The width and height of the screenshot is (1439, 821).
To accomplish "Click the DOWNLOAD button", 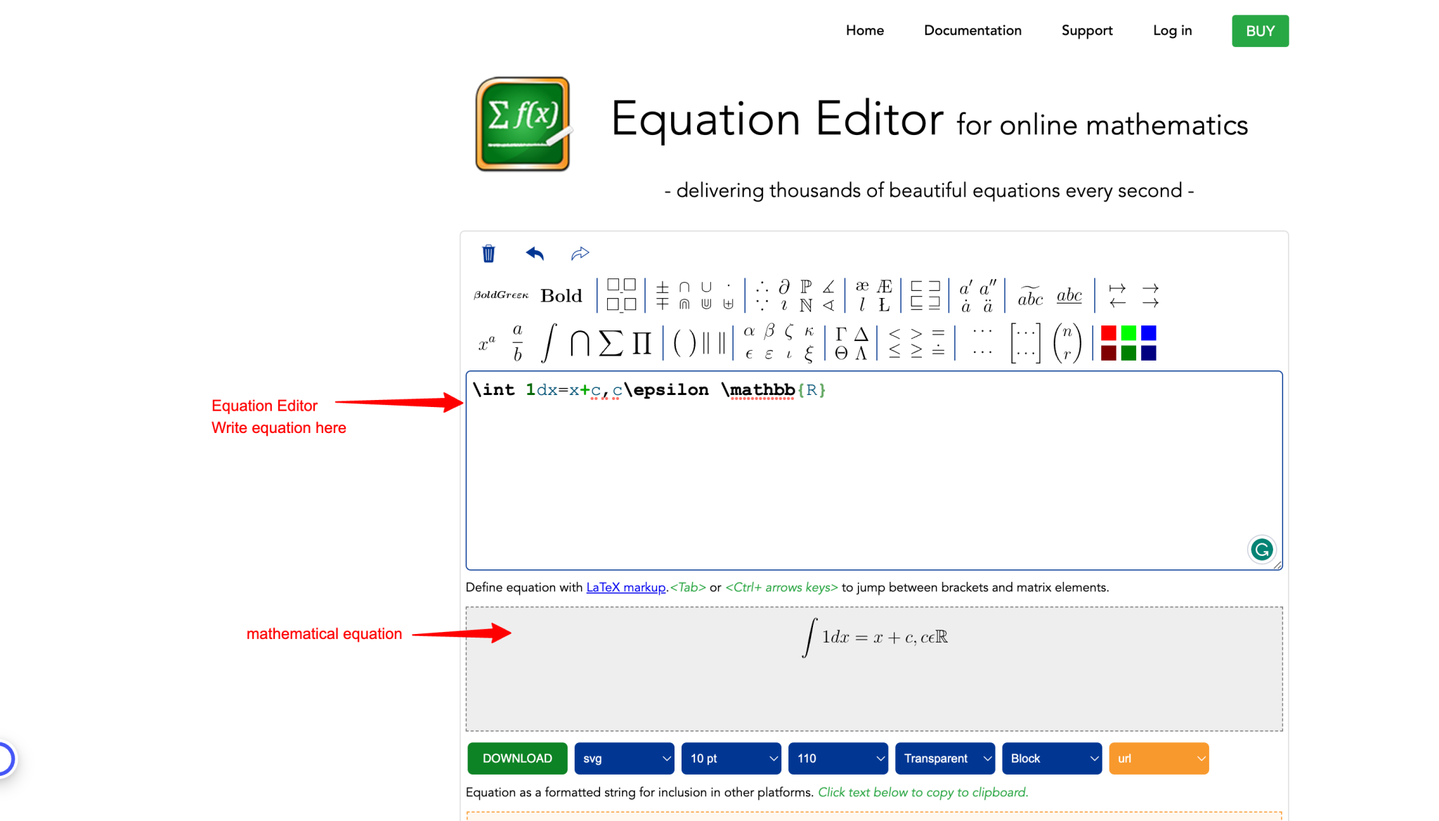I will pyautogui.click(x=517, y=758).
